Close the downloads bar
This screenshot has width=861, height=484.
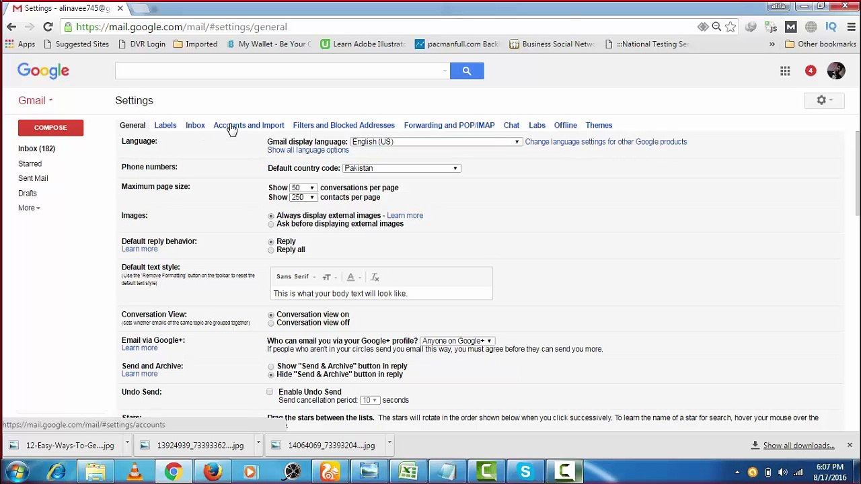point(850,445)
